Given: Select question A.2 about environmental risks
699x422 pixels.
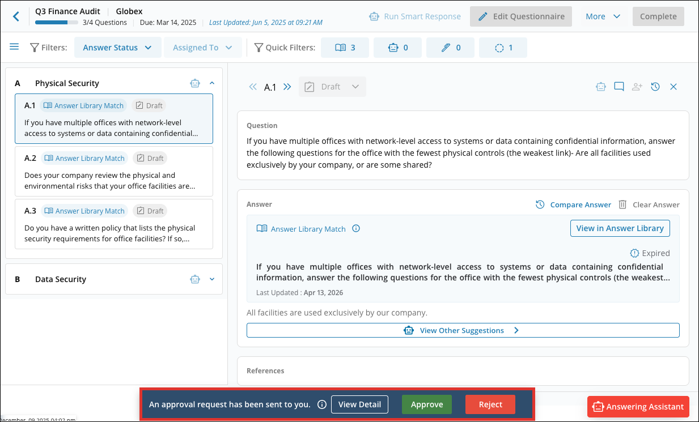Looking at the screenshot, I should [114, 172].
